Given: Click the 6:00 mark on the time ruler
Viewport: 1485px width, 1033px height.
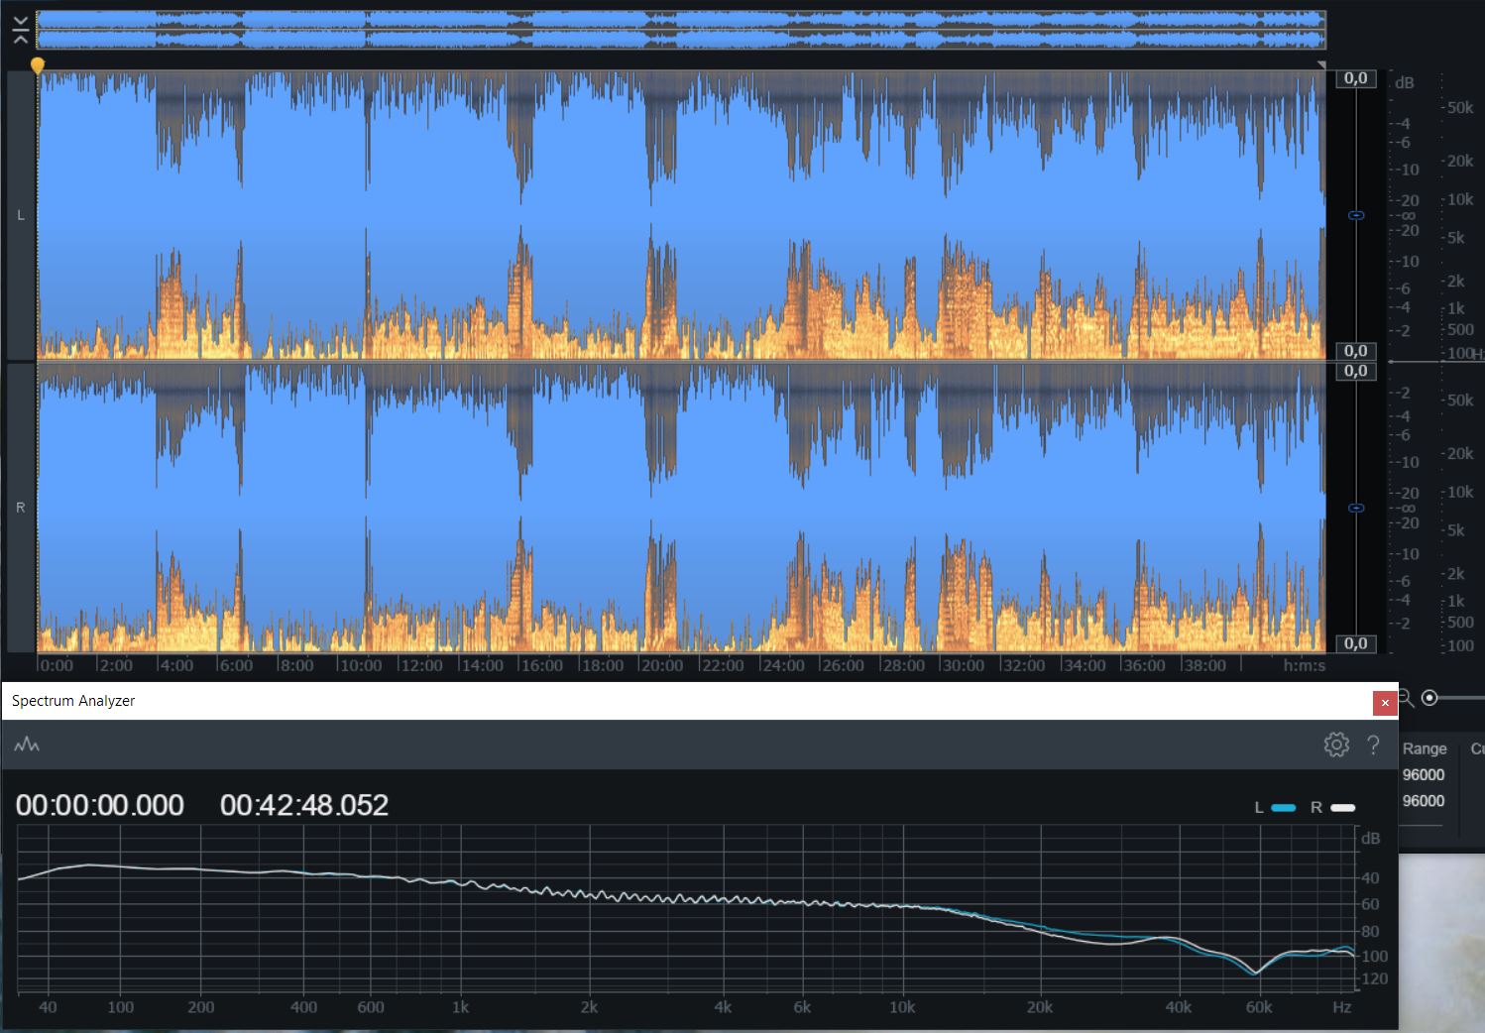Looking at the screenshot, I should 236,665.
